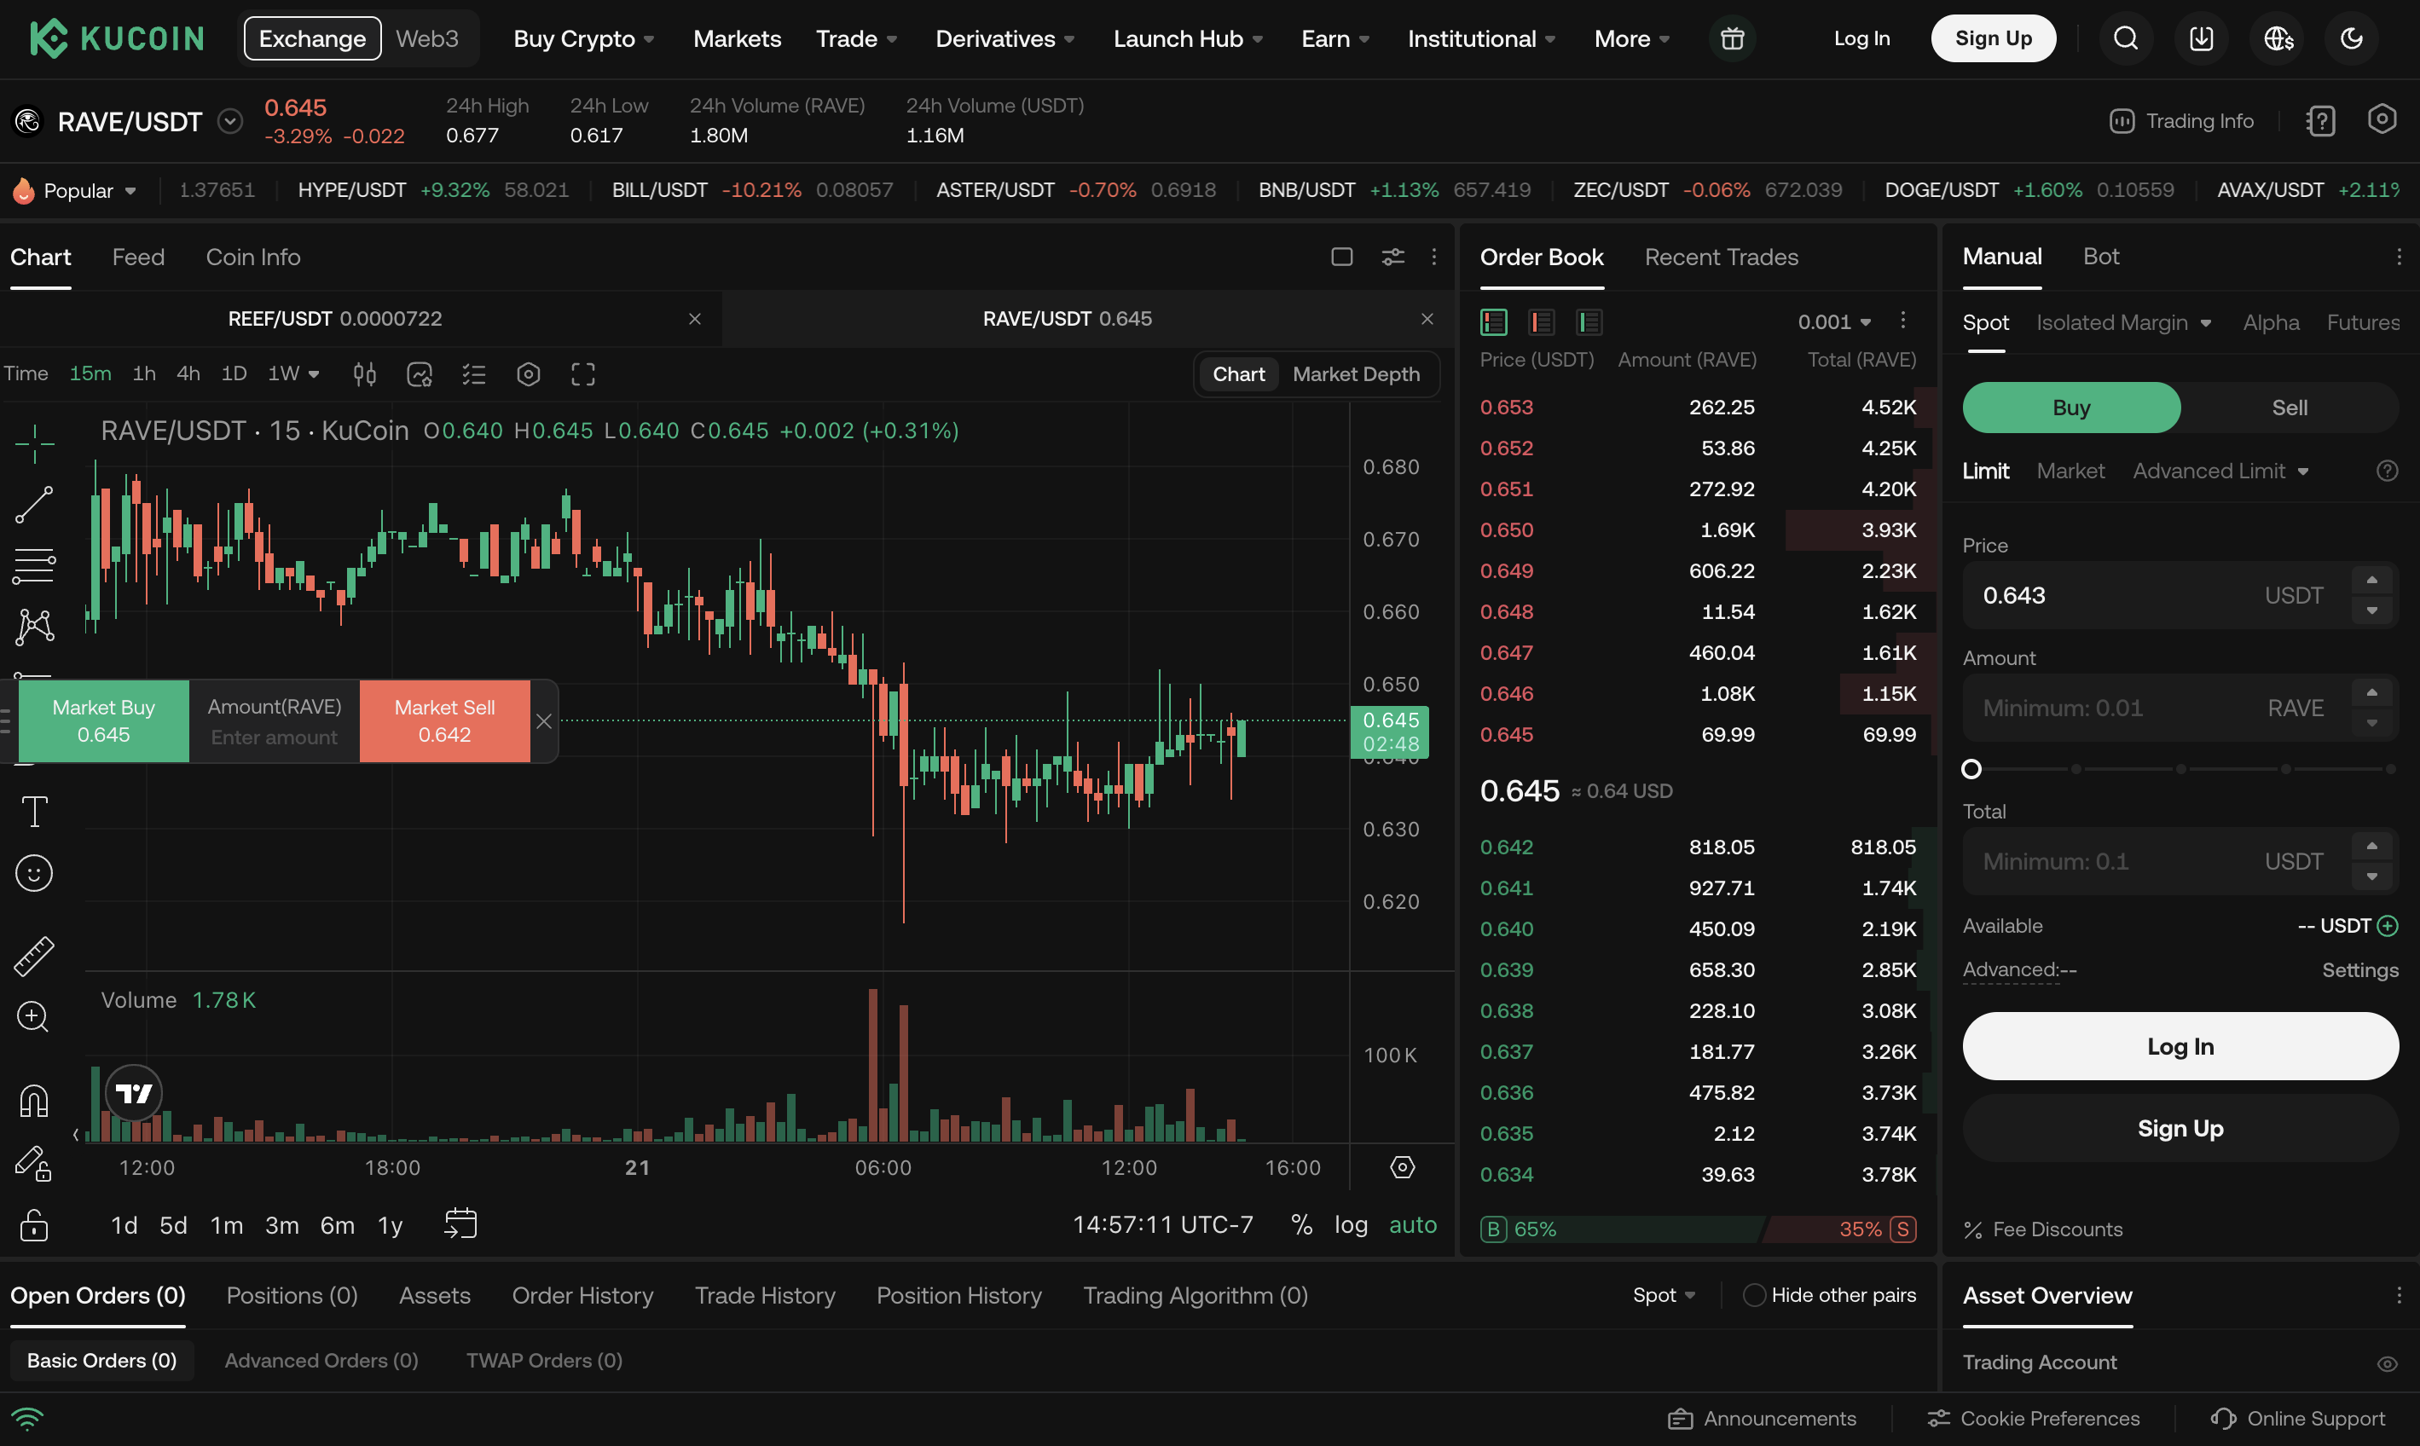2420x1446 pixels.
Task: Open Online Support chat
Action: 2298,1419
